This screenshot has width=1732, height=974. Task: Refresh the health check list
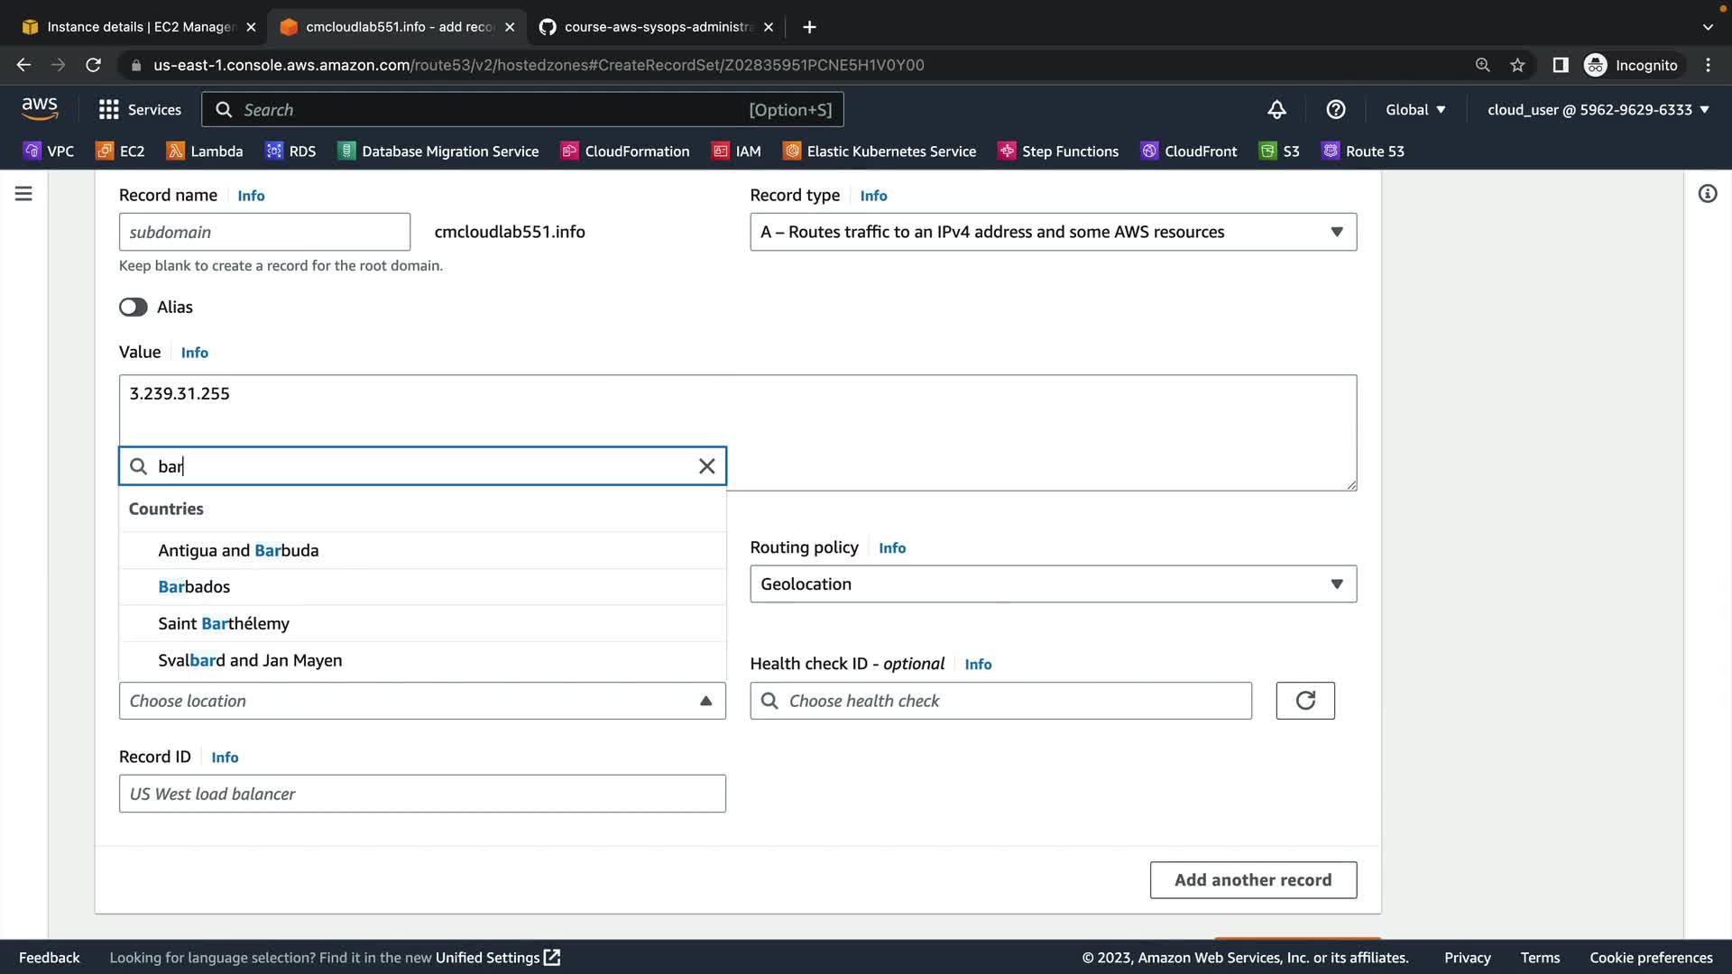[x=1304, y=701]
